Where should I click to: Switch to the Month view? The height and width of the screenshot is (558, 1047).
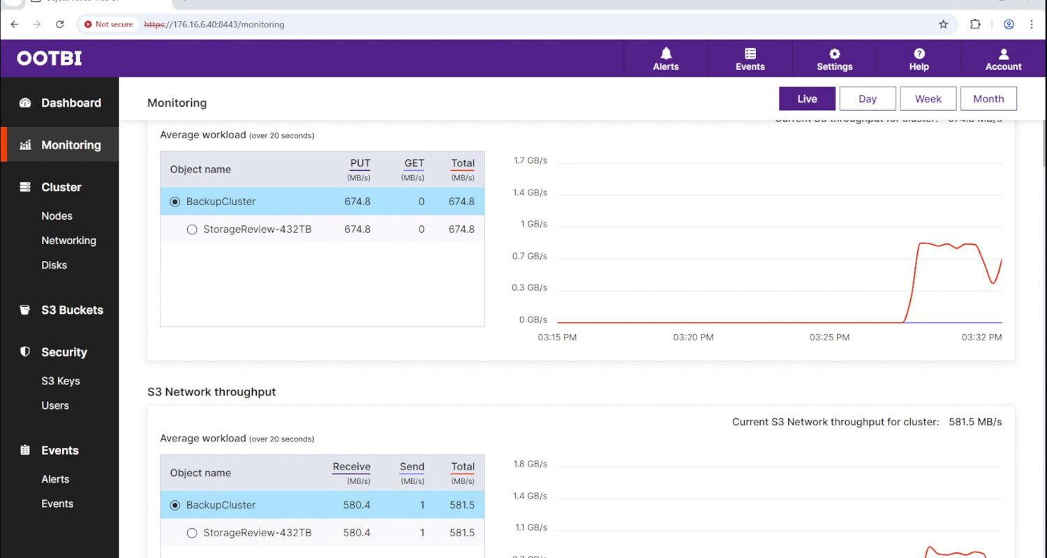pos(988,99)
